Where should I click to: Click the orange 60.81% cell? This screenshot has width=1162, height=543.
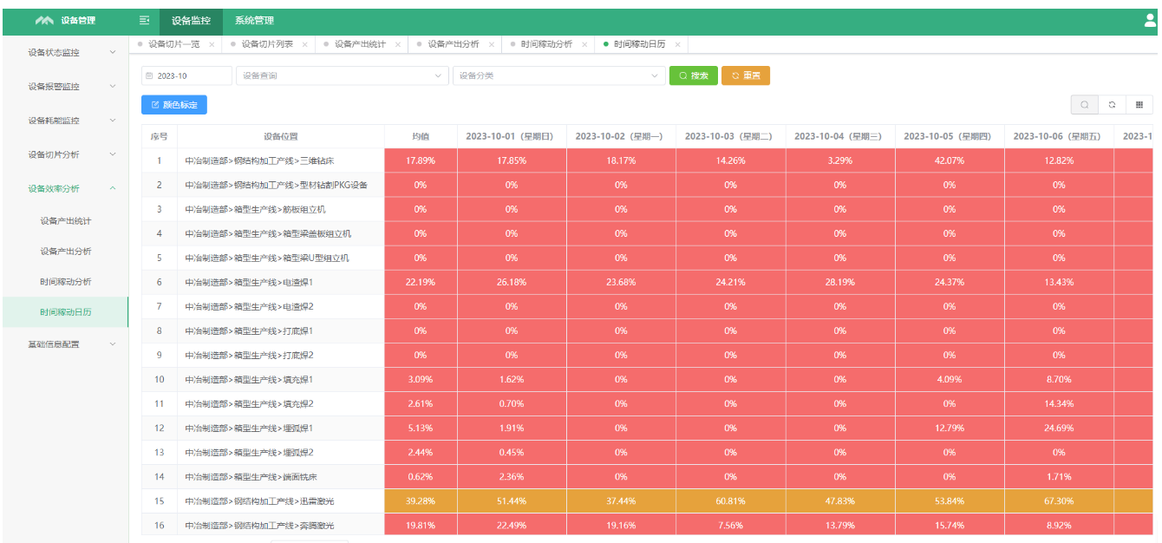point(730,500)
